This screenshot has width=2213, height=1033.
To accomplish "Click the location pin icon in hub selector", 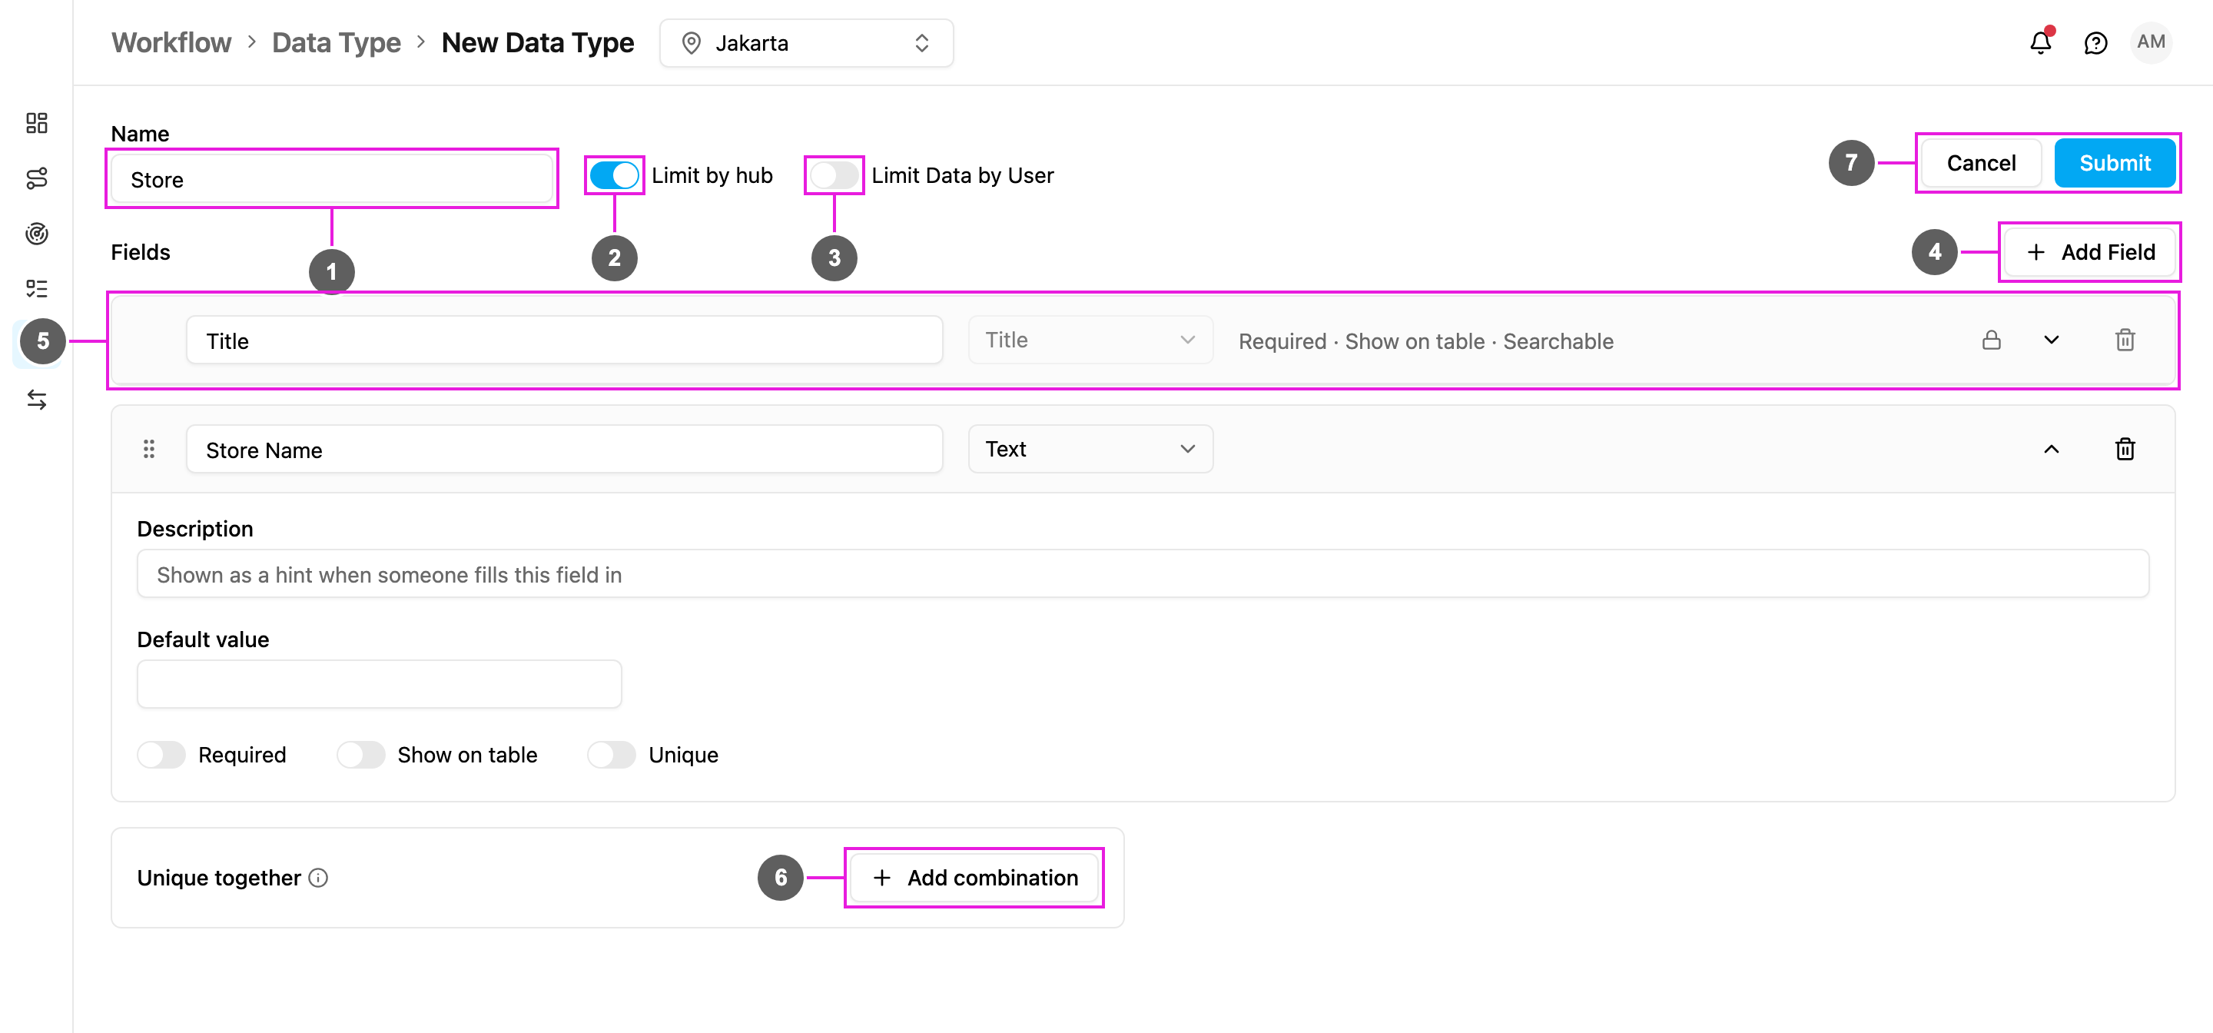I will pyautogui.click(x=691, y=43).
